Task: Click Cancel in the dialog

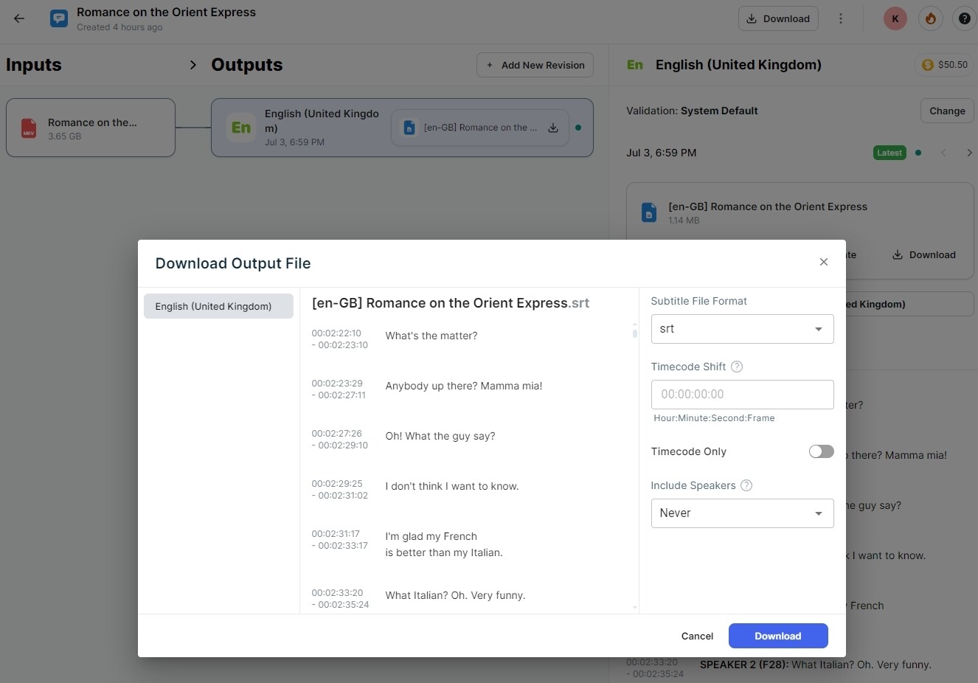Action: (696, 636)
